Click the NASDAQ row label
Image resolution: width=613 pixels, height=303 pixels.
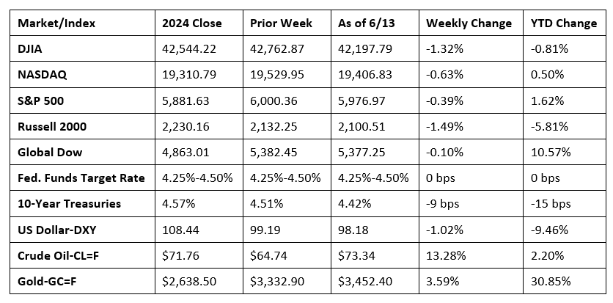coord(43,75)
